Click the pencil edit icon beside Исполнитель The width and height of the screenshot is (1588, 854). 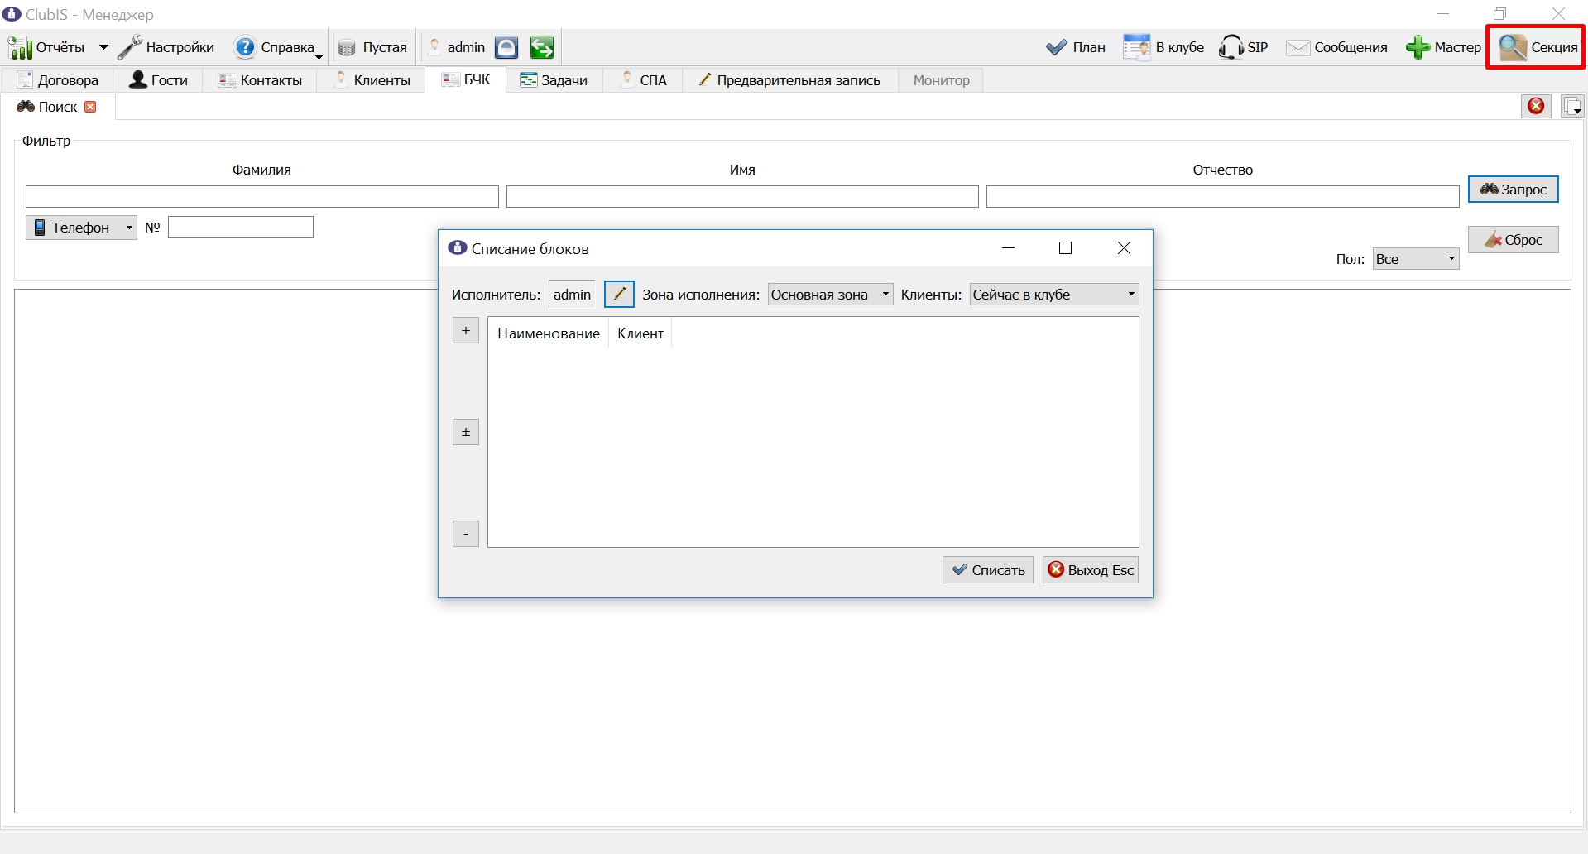coord(619,294)
